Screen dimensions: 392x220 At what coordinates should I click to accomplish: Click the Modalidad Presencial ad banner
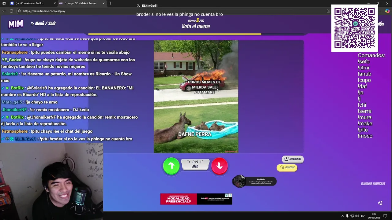point(196,199)
